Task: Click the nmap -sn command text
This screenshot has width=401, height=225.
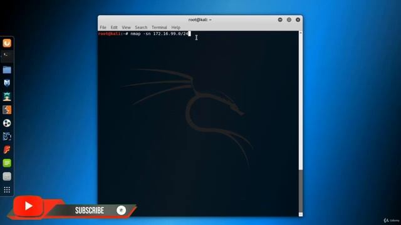Action: pyautogui.click(x=159, y=34)
